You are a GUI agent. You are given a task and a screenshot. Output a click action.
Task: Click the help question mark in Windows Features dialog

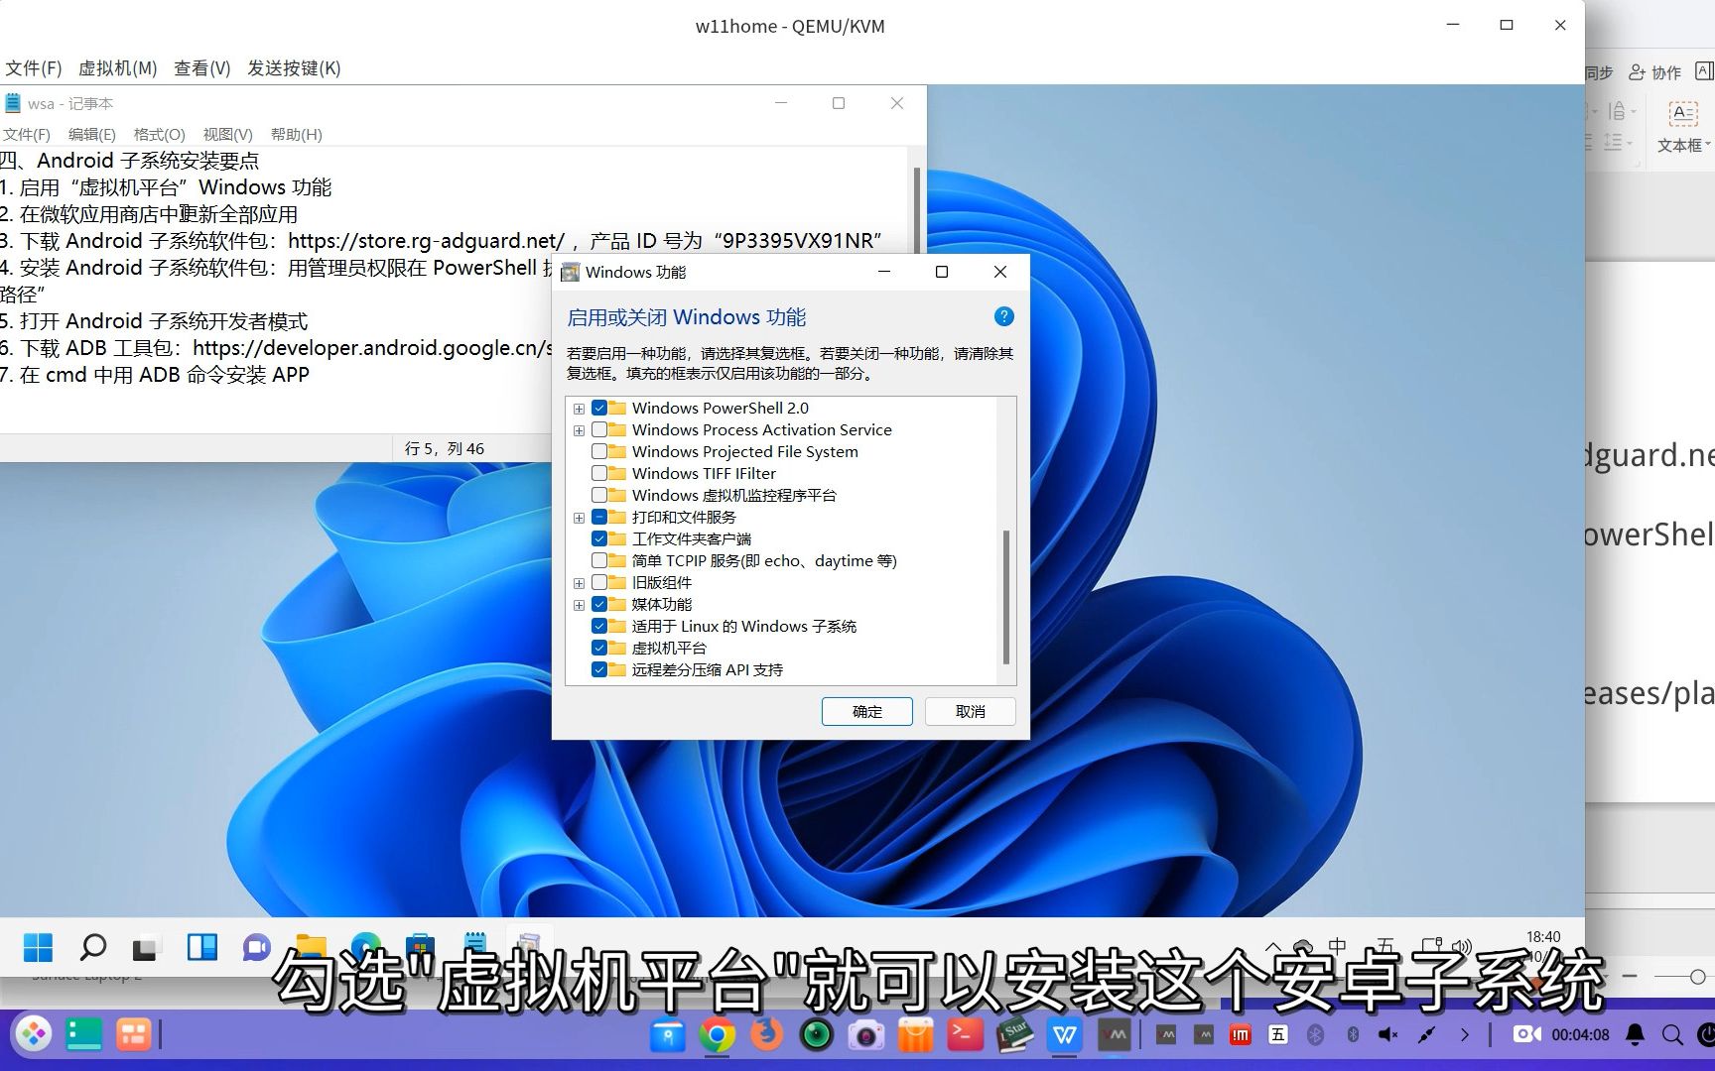[1003, 316]
